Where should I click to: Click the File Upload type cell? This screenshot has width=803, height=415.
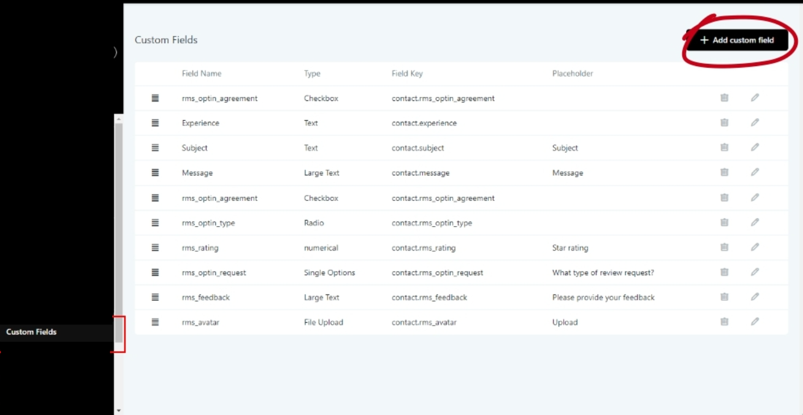pyautogui.click(x=324, y=323)
